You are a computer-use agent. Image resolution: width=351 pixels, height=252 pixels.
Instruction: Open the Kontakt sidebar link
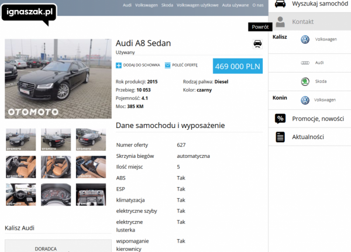click(302, 22)
